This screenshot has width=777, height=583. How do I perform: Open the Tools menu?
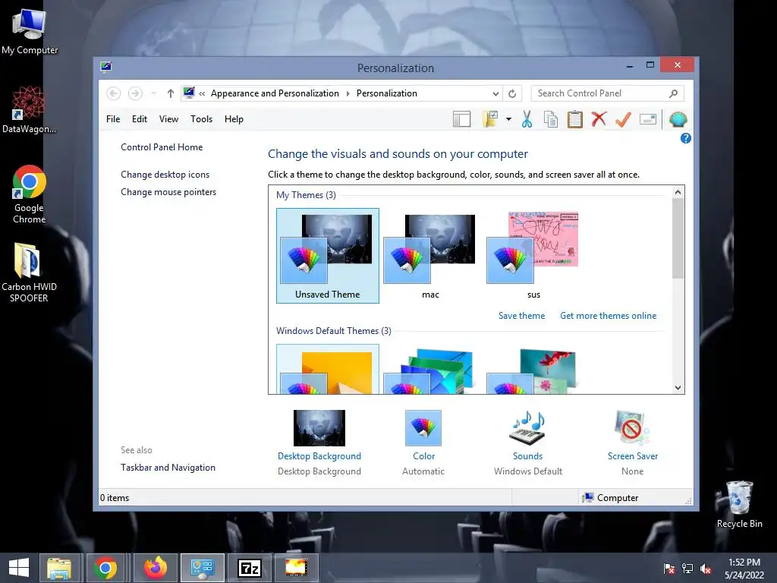[201, 119]
